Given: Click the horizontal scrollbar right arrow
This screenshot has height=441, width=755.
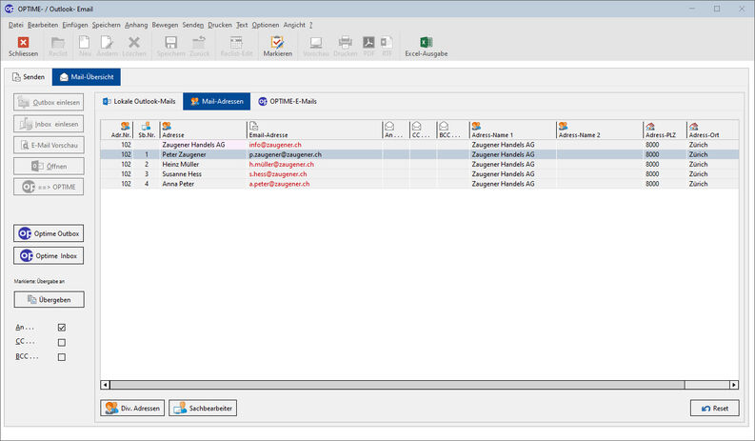Looking at the screenshot, I should coord(734,385).
